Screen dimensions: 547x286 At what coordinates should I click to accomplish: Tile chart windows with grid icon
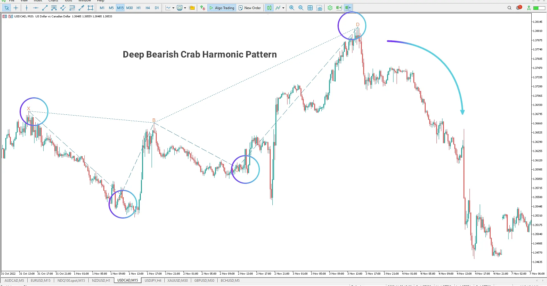(310, 8)
